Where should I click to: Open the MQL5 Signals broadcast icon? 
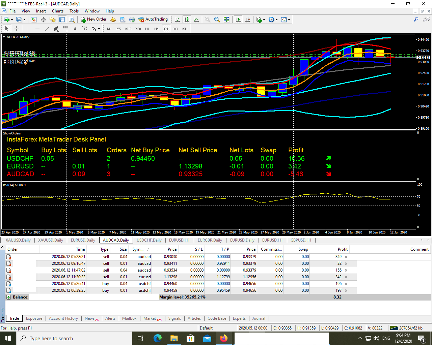[x=132, y=20]
